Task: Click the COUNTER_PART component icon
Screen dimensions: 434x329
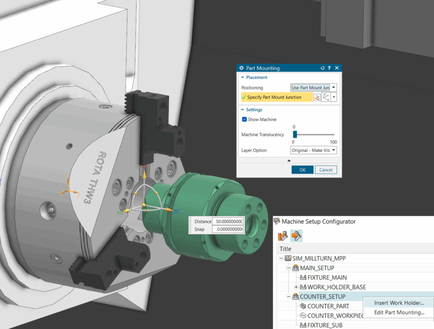Action: click(x=303, y=306)
